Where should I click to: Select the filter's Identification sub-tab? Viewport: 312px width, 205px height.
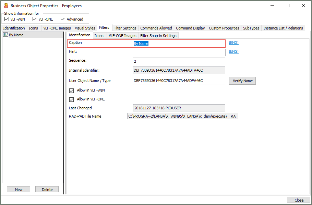click(80, 35)
